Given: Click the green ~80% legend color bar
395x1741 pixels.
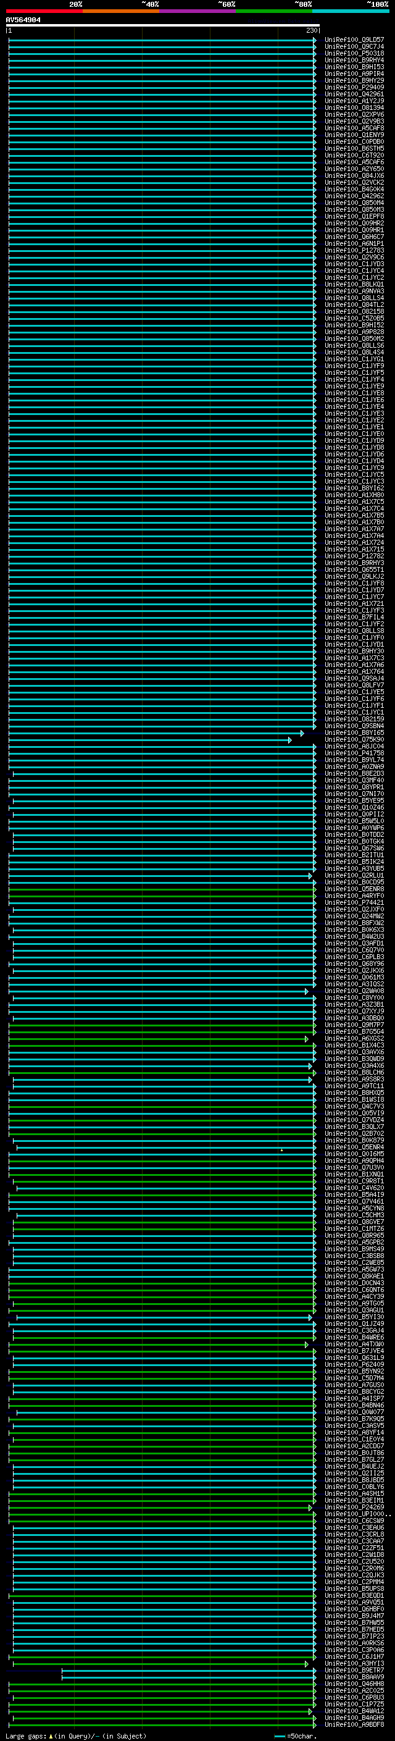Looking at the screenshot, I should [274, 11].
